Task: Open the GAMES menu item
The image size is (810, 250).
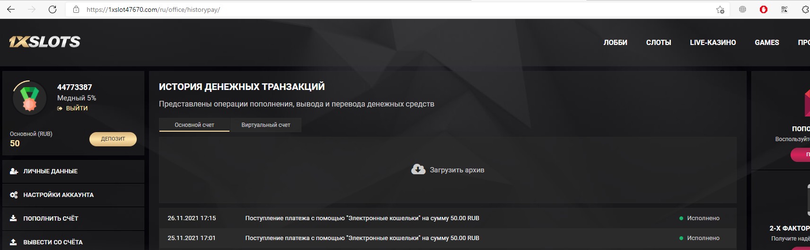Action: (766, 43)
